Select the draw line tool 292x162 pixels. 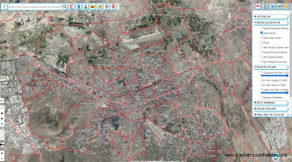point(2,108)
